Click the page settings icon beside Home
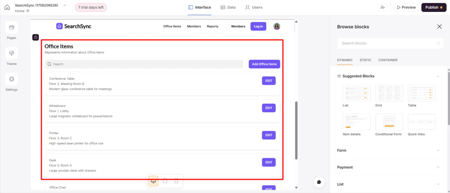The width and height of the screenshot is (450, 193). pos(28,11)
